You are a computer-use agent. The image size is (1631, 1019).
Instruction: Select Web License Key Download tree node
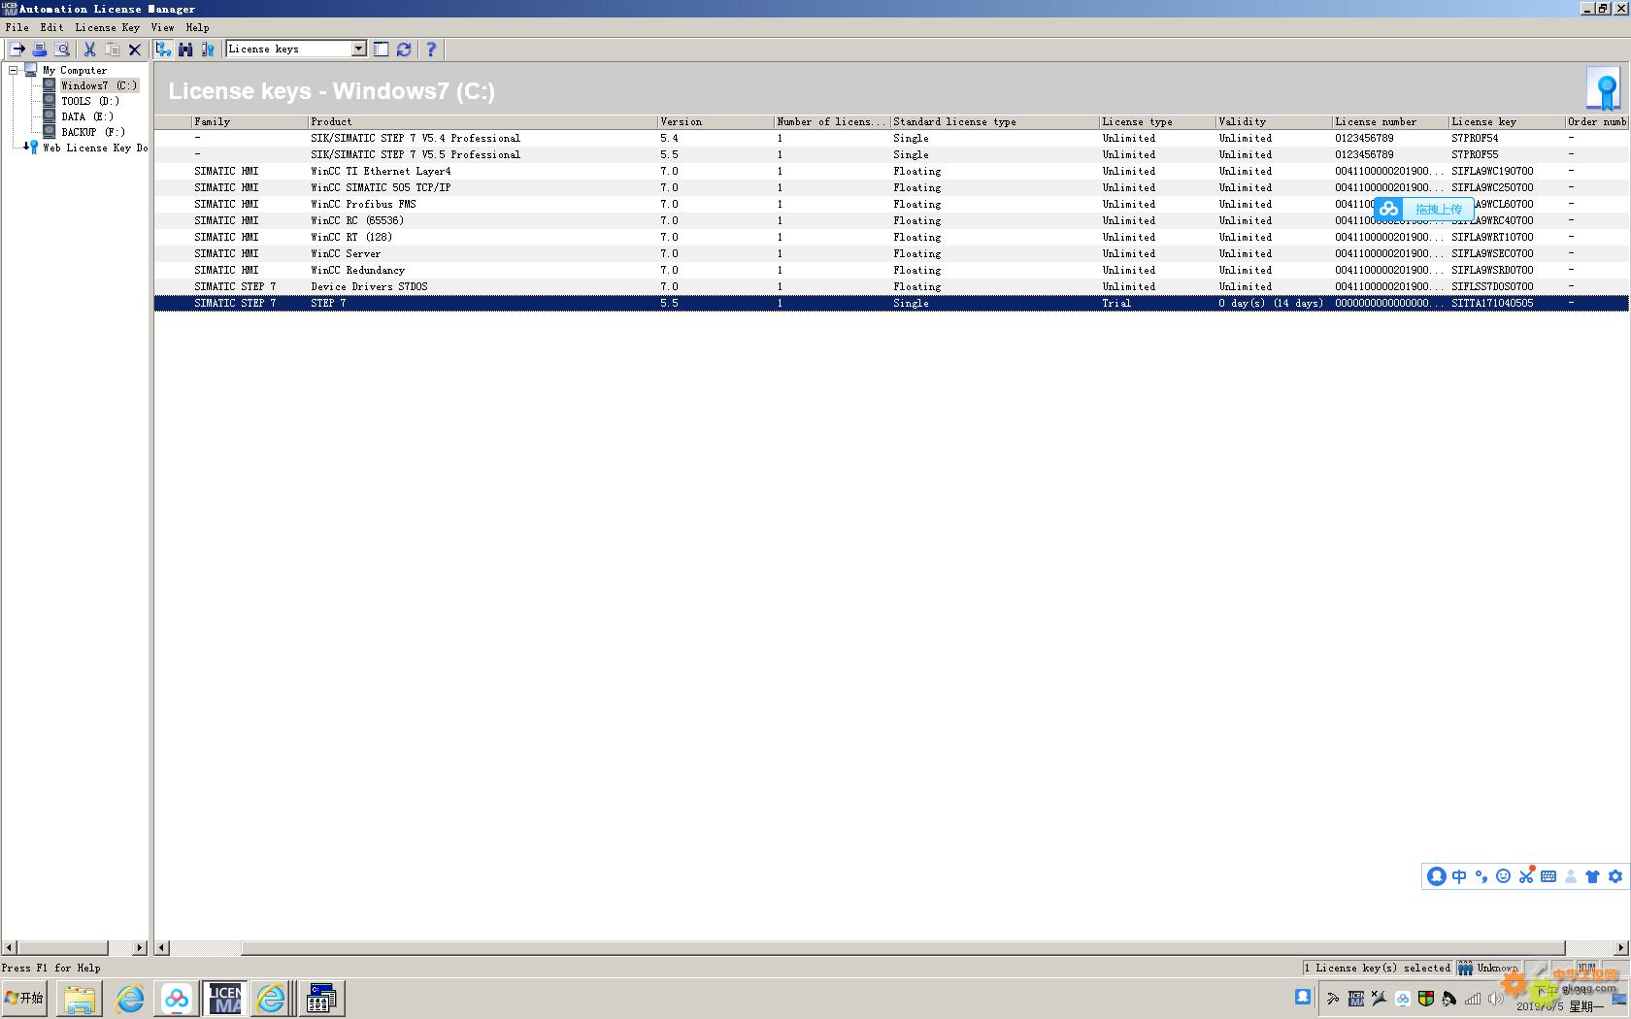tap(95, 148)
